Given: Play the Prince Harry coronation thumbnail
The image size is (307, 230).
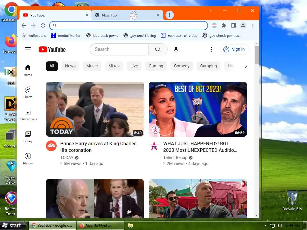Looking at the screenshot, I should (95, 109).
